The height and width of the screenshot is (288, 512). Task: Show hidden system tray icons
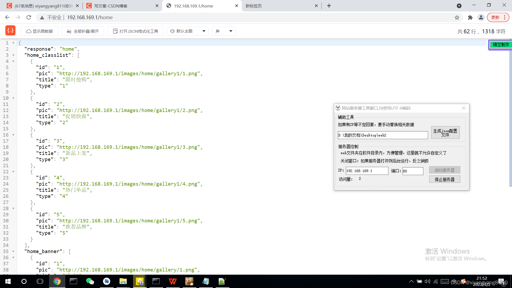coord(411,281)
